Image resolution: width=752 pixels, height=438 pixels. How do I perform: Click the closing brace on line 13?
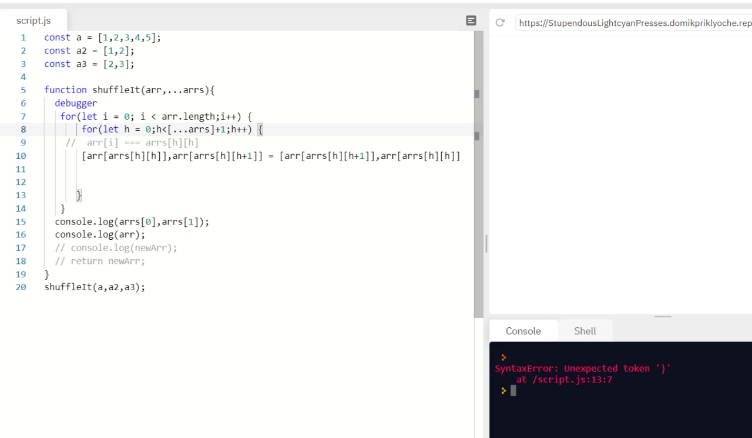(x=79, y=195)
